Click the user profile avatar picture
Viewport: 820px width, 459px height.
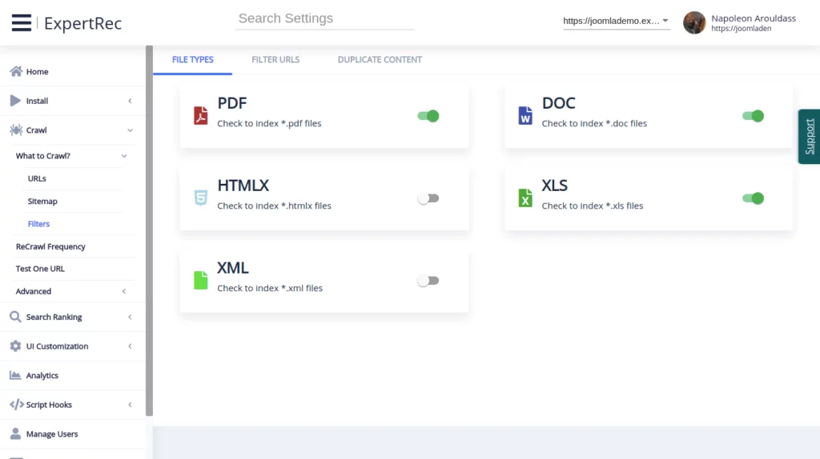coord(694,22)
